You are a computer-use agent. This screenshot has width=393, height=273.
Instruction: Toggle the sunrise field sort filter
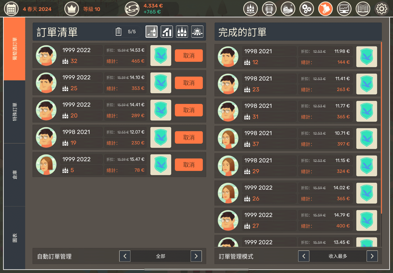[197, 32]
